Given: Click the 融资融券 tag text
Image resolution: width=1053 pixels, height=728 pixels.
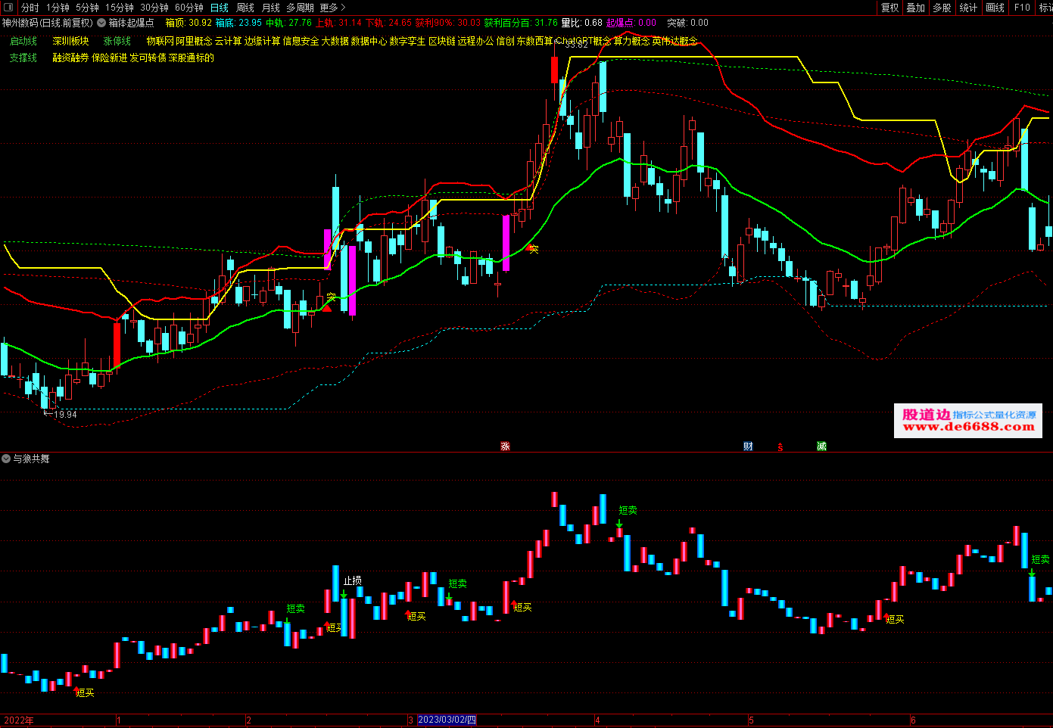Looking at the screenshot, I should click(70, 58).
